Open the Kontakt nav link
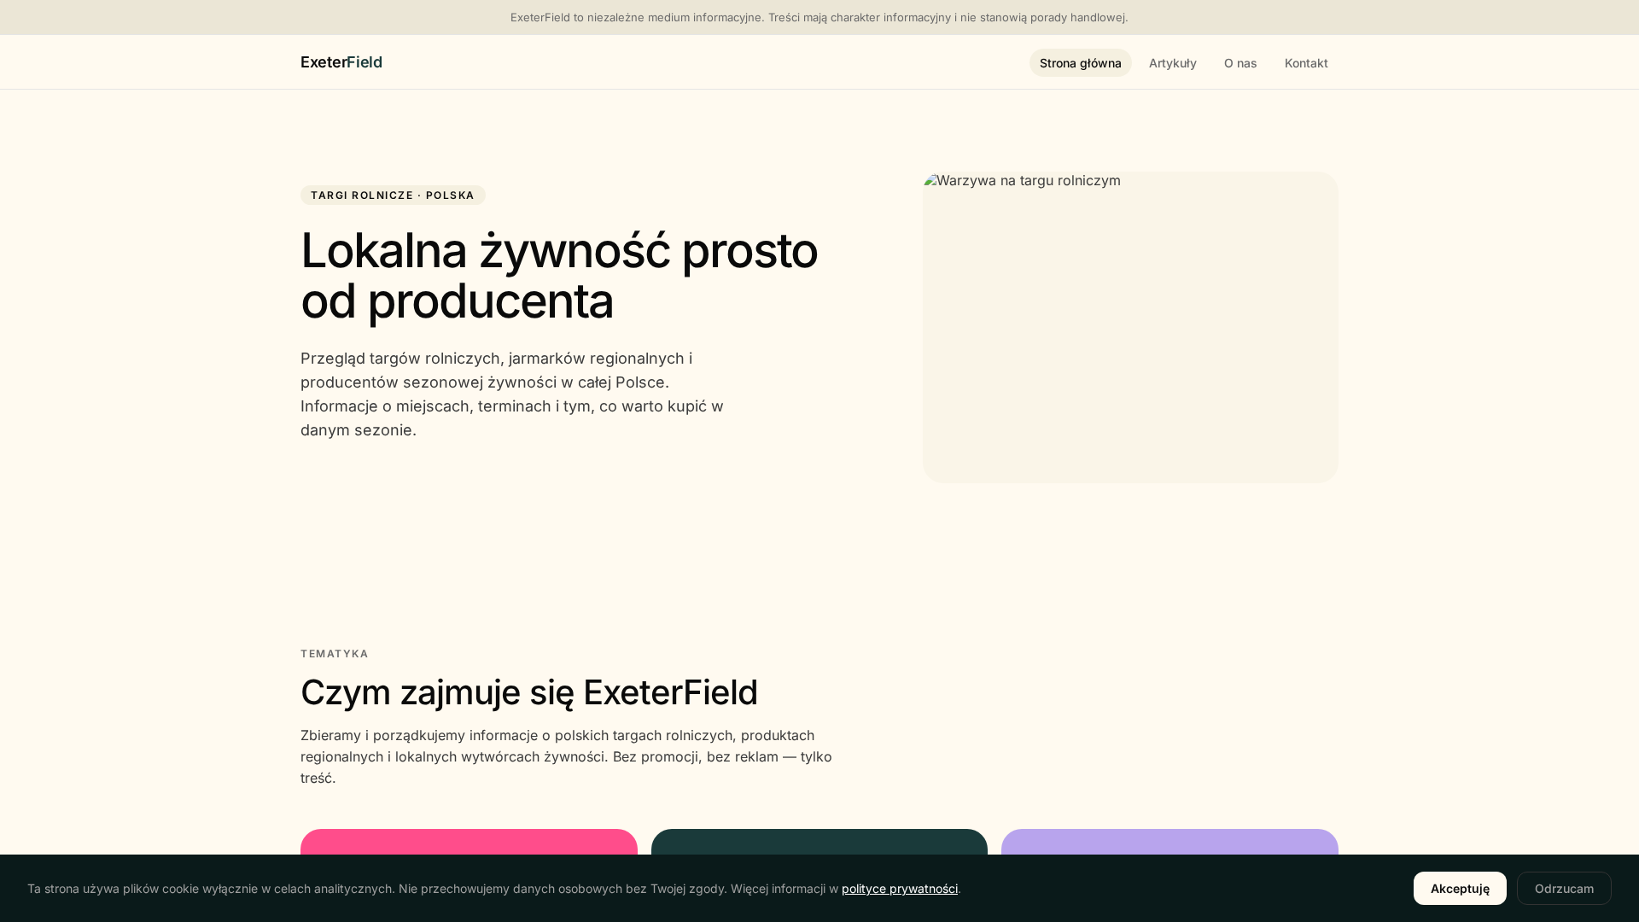Viewport: 1639px width, 922px height. 1306,62
